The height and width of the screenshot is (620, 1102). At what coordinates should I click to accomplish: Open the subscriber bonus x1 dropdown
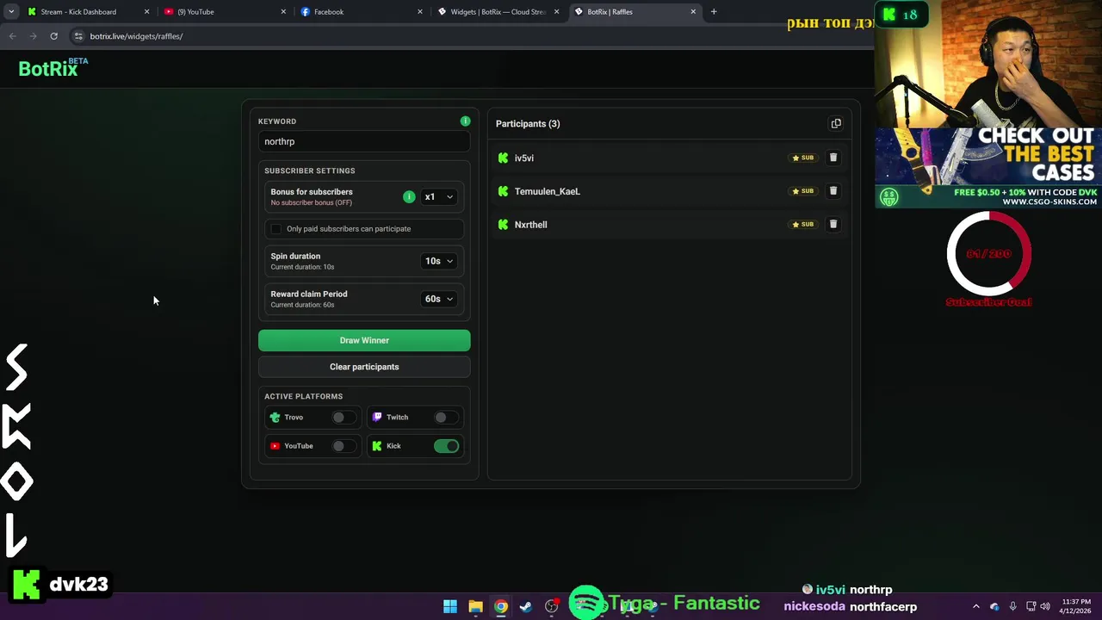(x=438, y=196)
